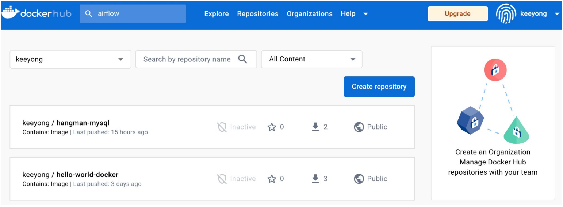Click download count 3 on hello-world-docker
Screen dimensions: 563x207
(x=325, y=179)
